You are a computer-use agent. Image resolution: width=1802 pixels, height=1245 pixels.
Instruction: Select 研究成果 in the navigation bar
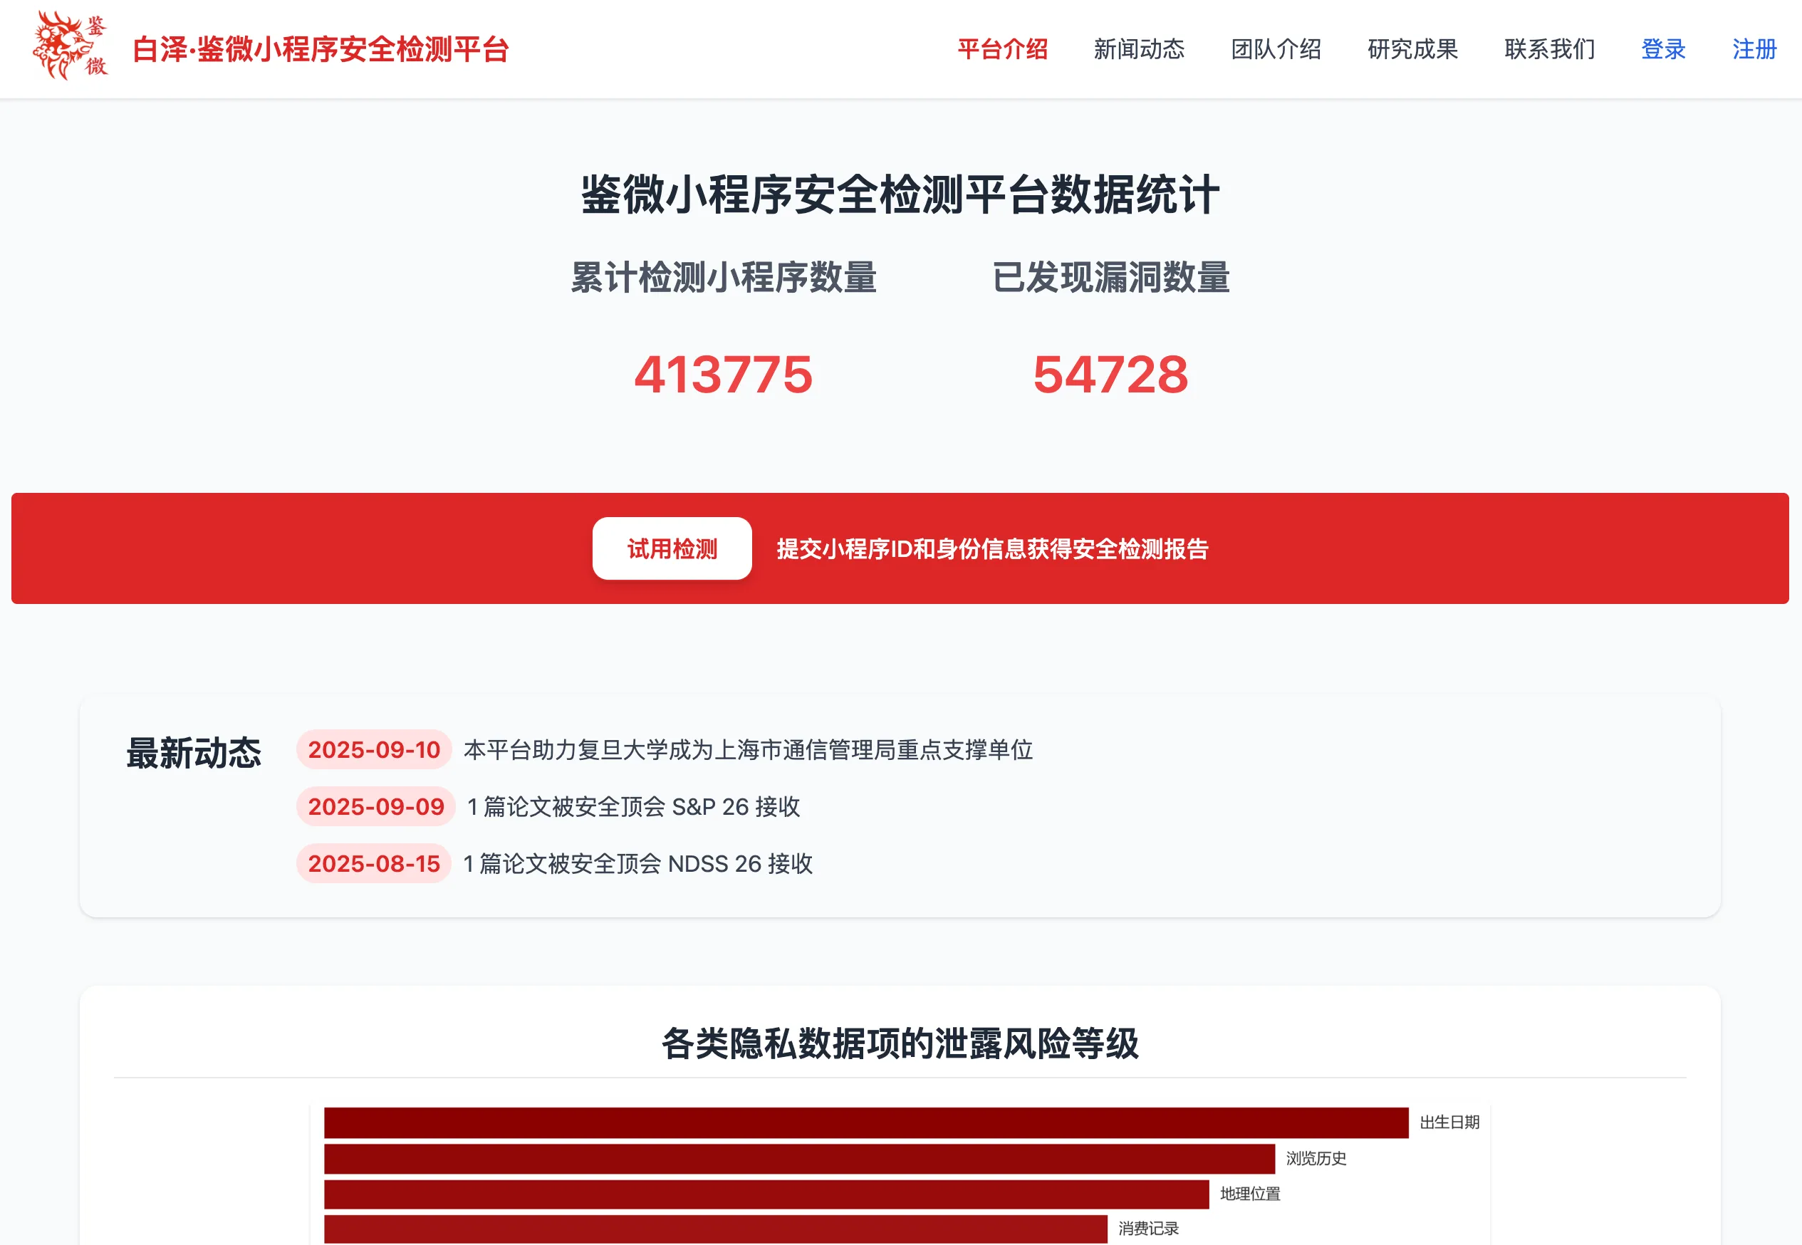click(x=1412, y=49)
